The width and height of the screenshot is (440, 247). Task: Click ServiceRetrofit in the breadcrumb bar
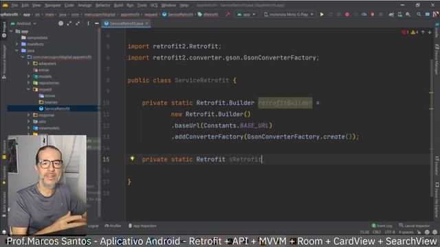point(177,14)
